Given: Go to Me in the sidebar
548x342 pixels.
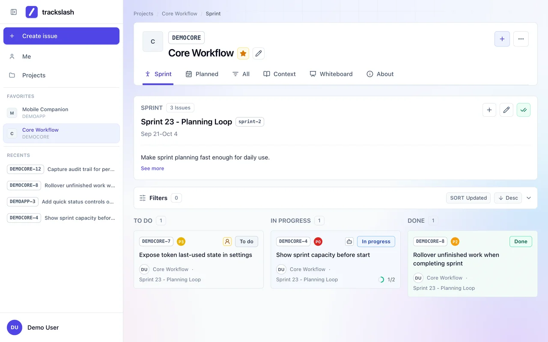Looking at the screenshot, I should pyautogui.click(x=61, y=56).
